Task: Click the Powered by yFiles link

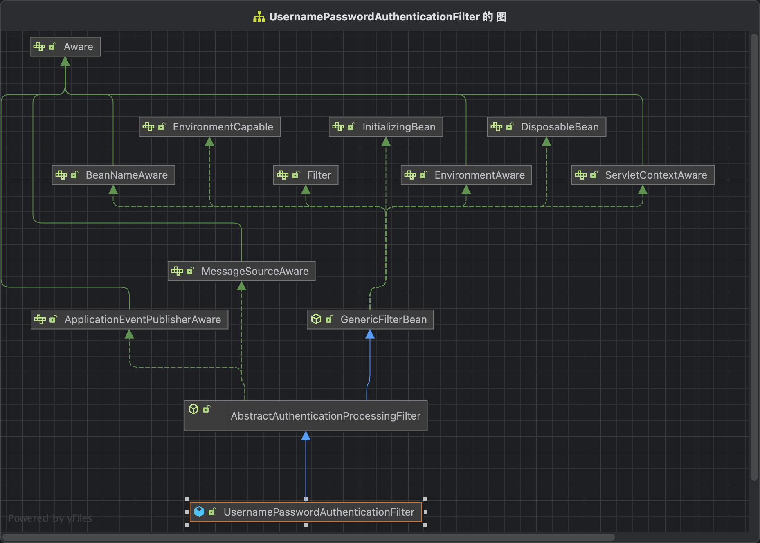Action: 50,518
